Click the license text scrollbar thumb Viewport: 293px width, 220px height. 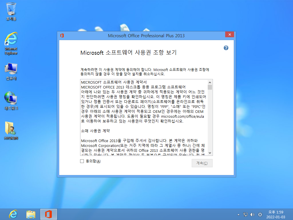tap(210, 87)
